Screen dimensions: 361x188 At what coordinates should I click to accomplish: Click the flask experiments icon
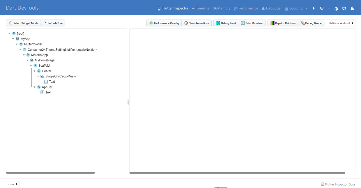352,8
